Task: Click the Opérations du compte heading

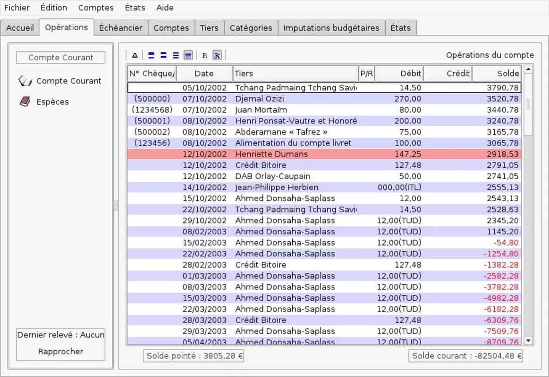Action: pyautogui.click(x=490, y=55)
